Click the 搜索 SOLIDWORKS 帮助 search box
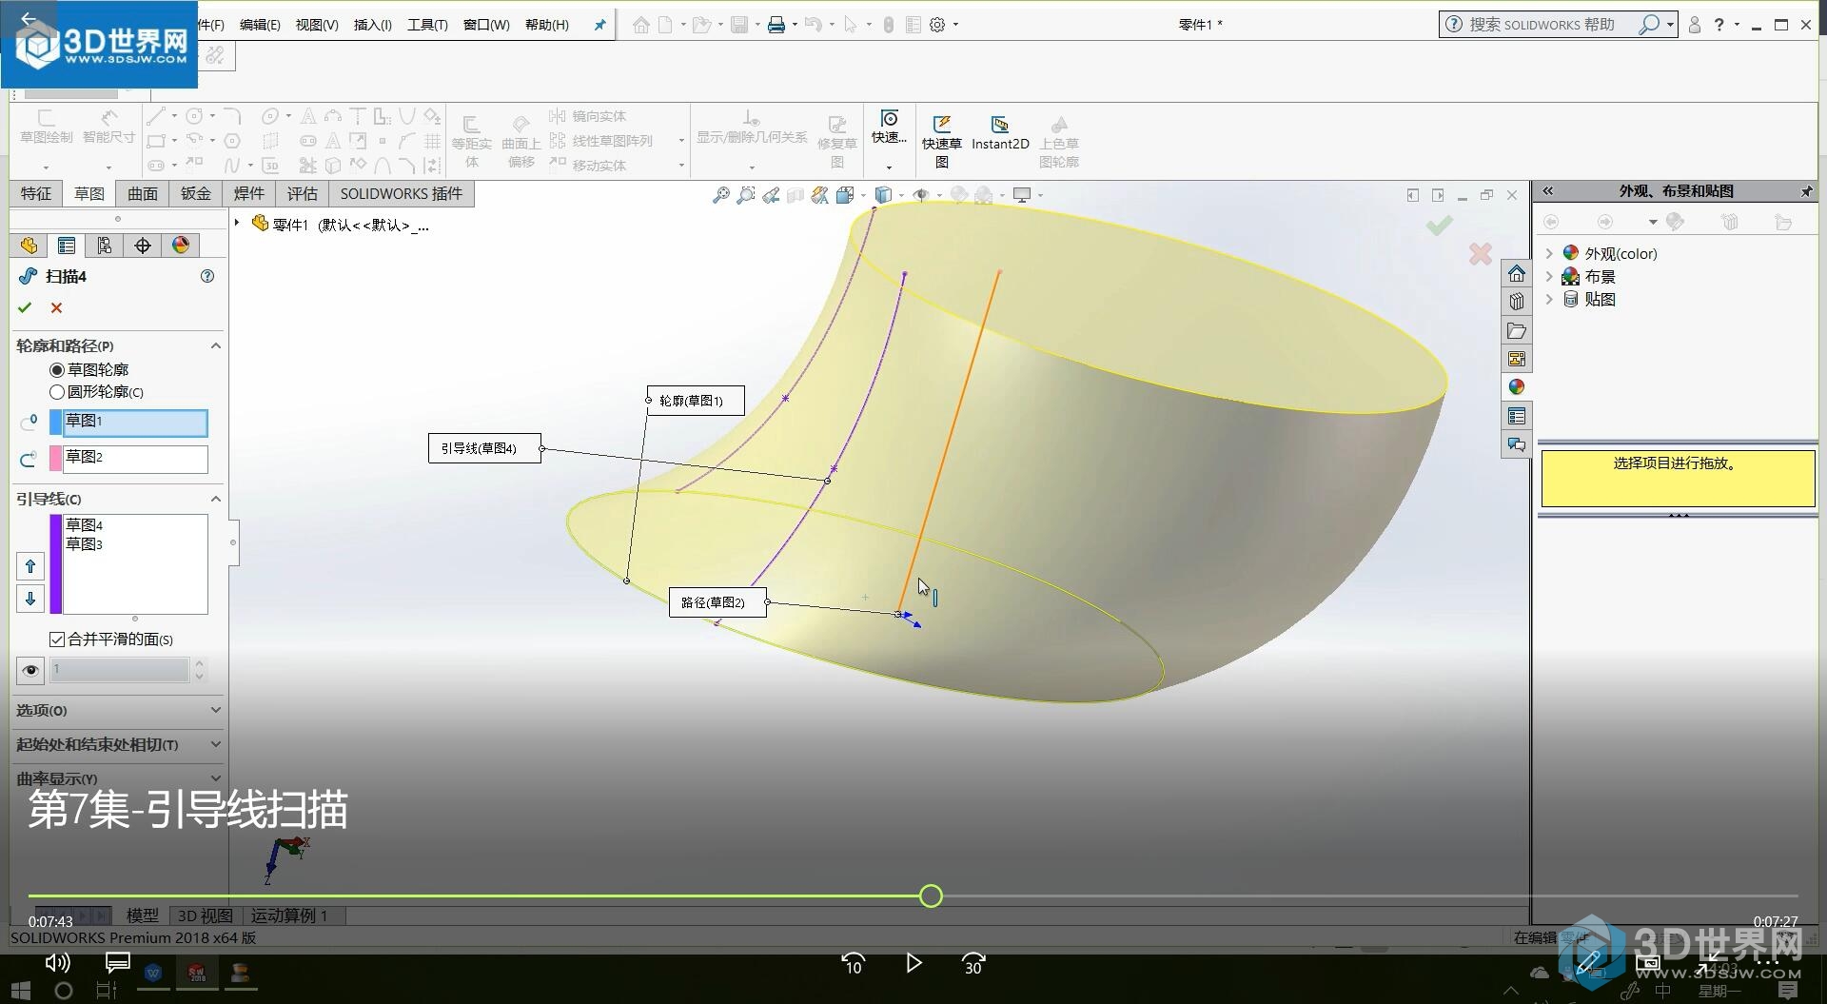 click(1544, 25)
